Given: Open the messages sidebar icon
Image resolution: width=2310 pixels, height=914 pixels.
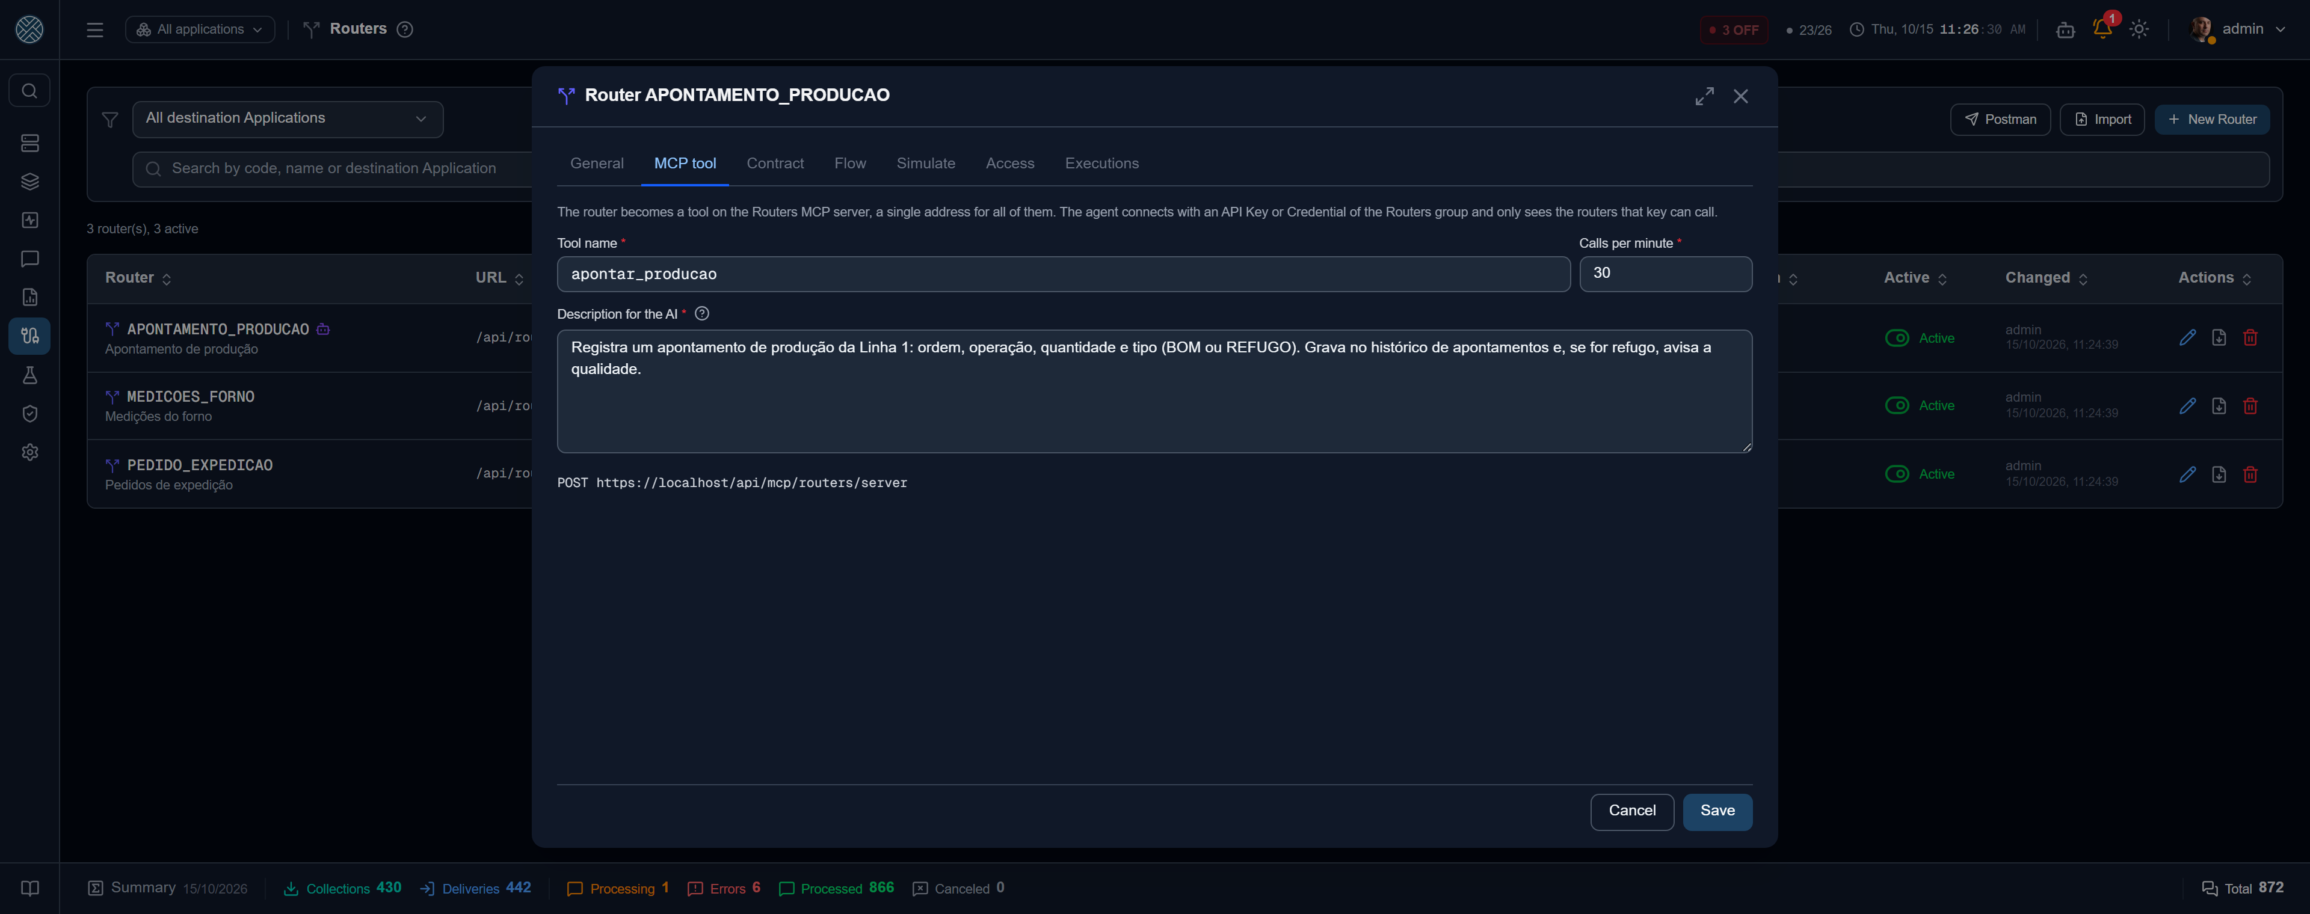Looking at the screenshot, I should coord(29,259).
